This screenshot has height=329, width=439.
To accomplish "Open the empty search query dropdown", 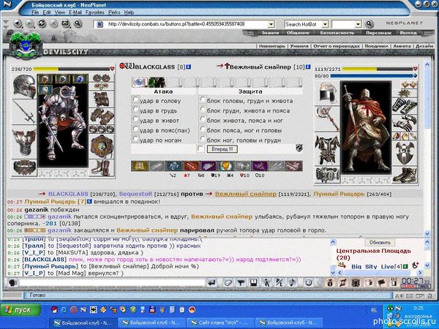I will (x=358, y=24).
